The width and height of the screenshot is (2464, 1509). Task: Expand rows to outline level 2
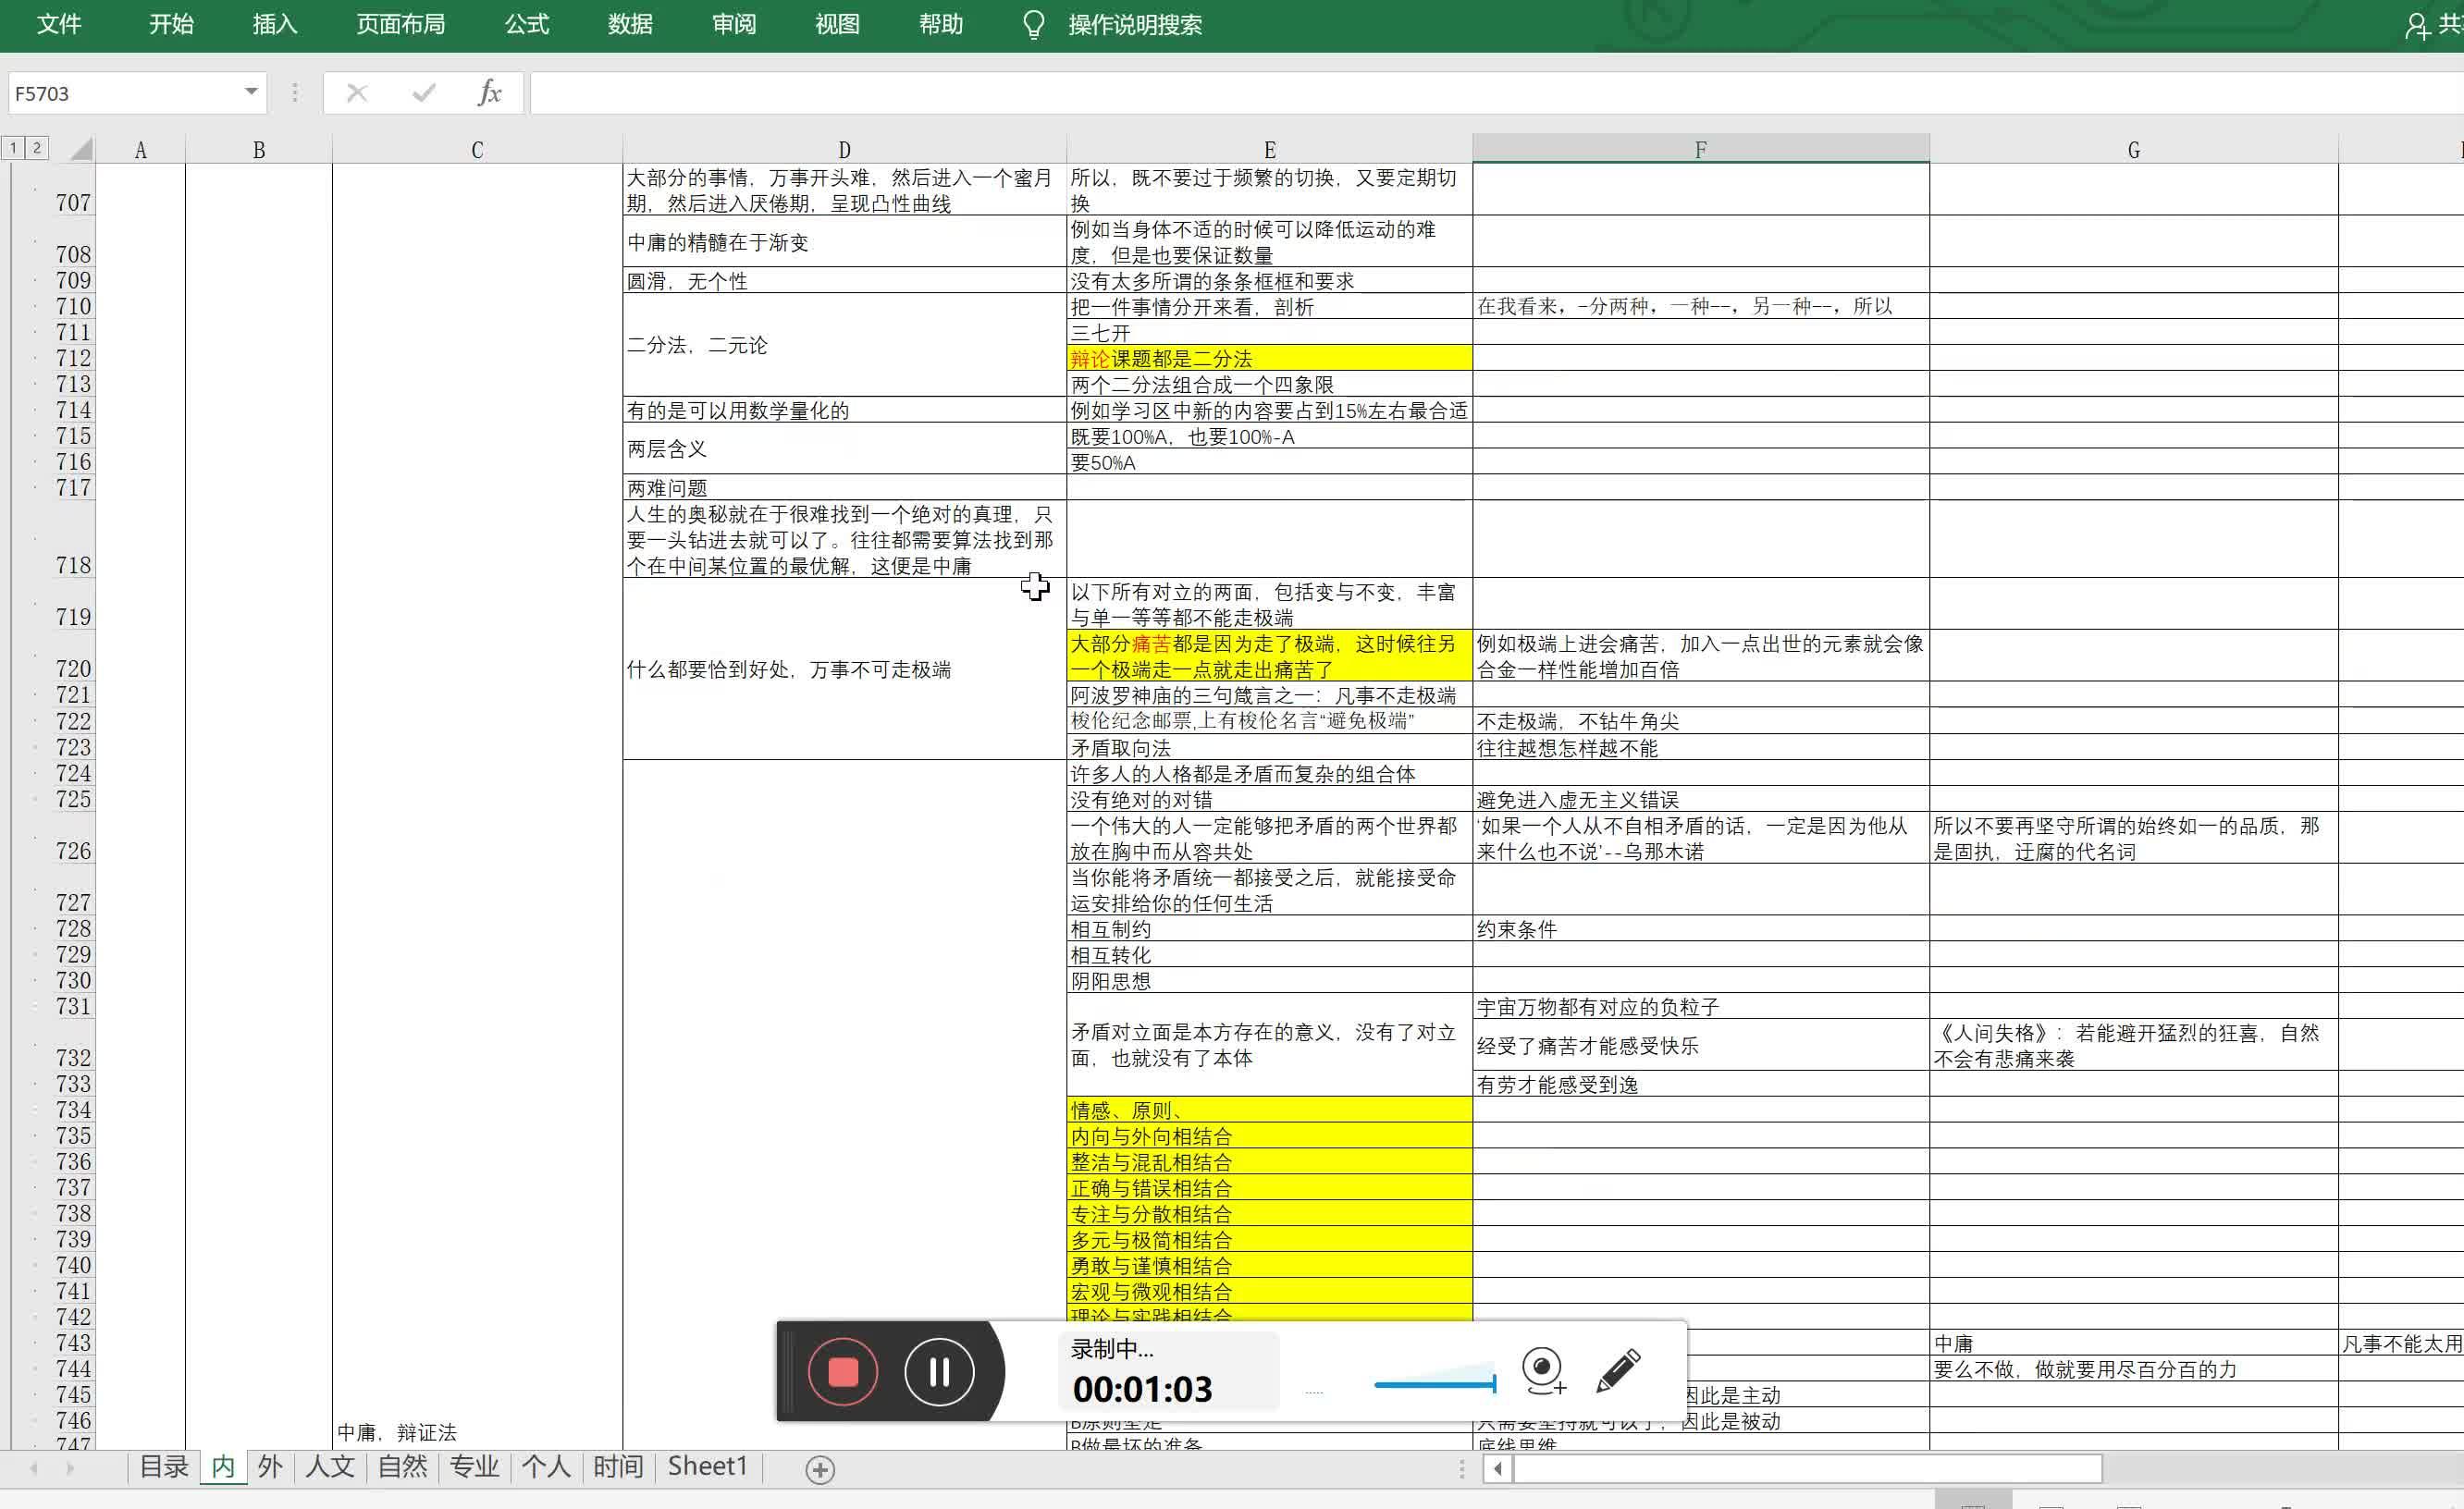click(36, 147)
